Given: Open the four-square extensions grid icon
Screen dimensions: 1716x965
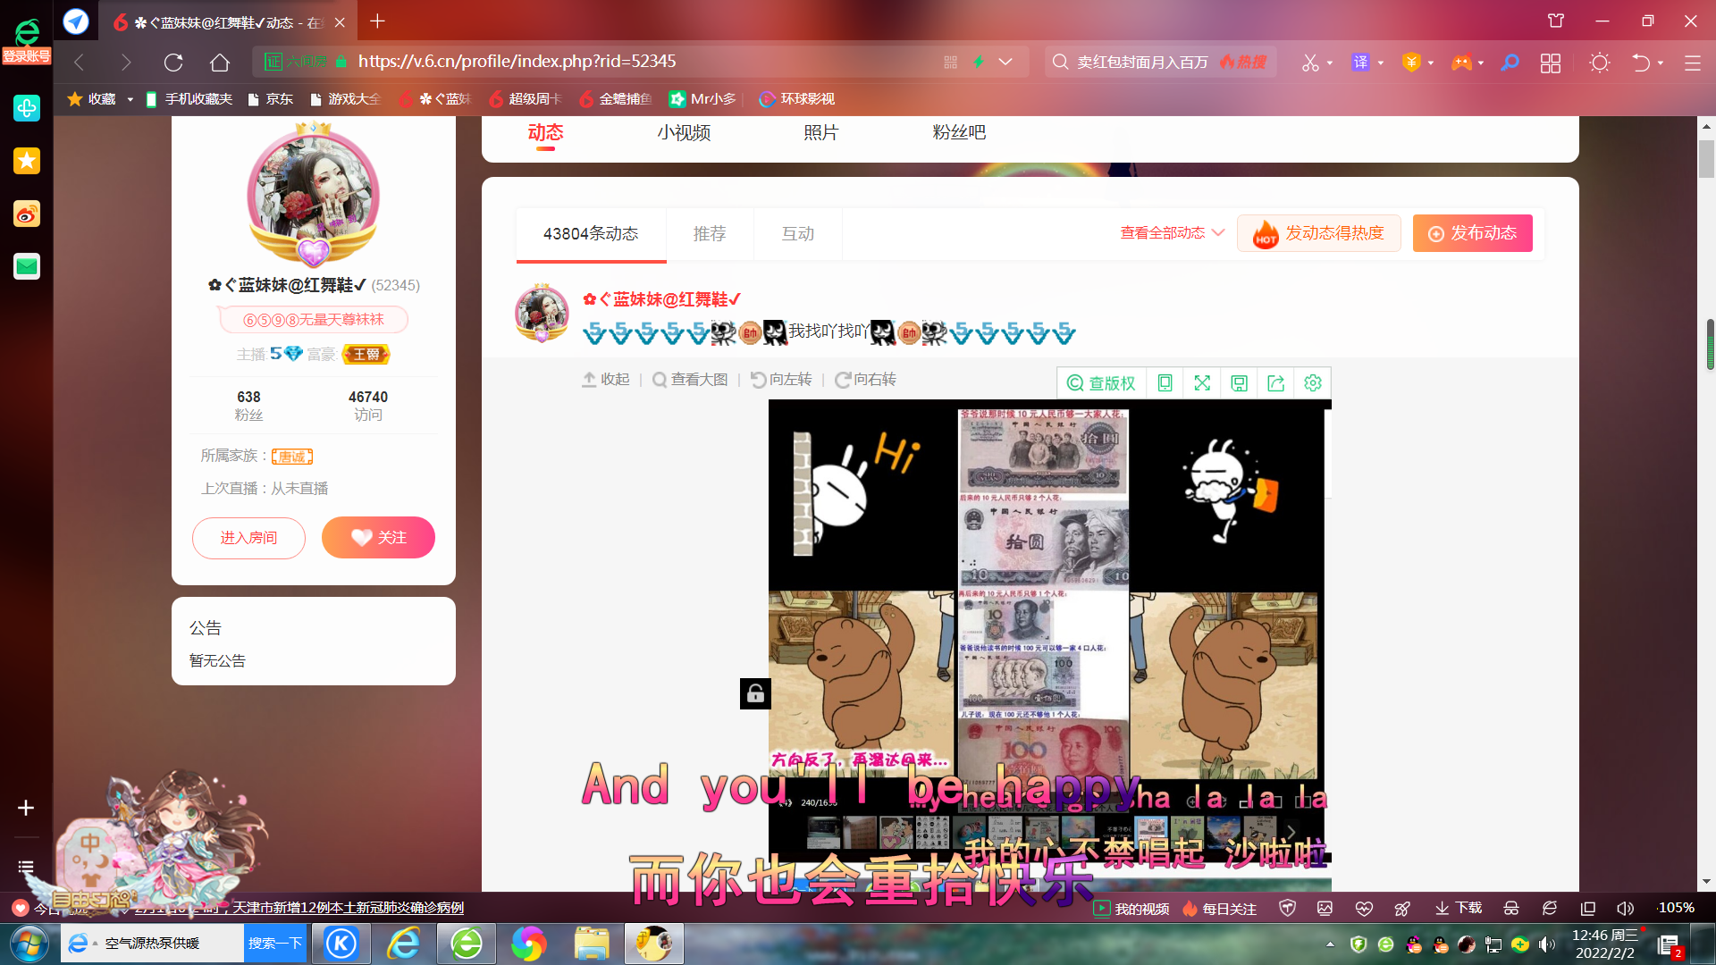Looking at the screenshot, I should pos(1551,63).
